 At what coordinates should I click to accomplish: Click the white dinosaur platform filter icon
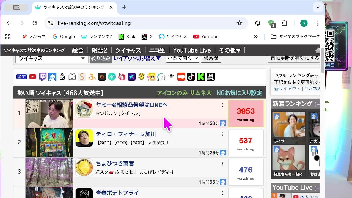[x=161, y=77]
